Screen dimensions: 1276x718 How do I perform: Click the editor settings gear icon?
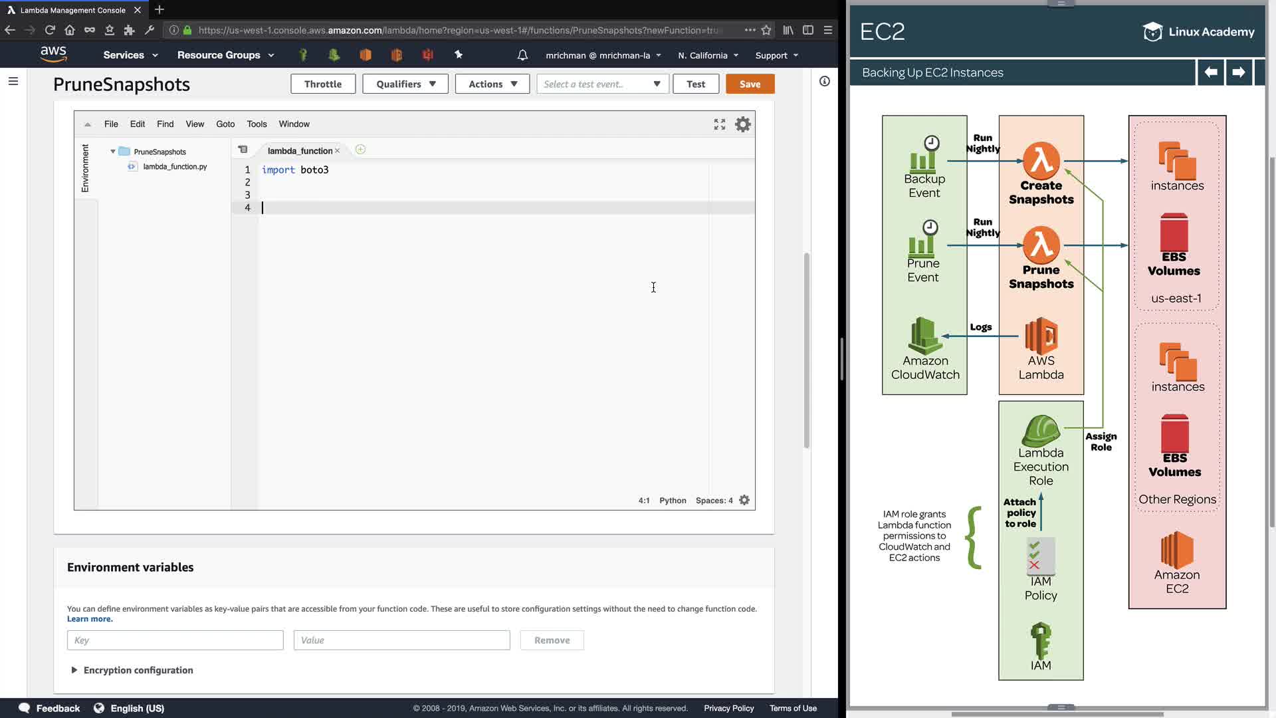pos(742,124)
